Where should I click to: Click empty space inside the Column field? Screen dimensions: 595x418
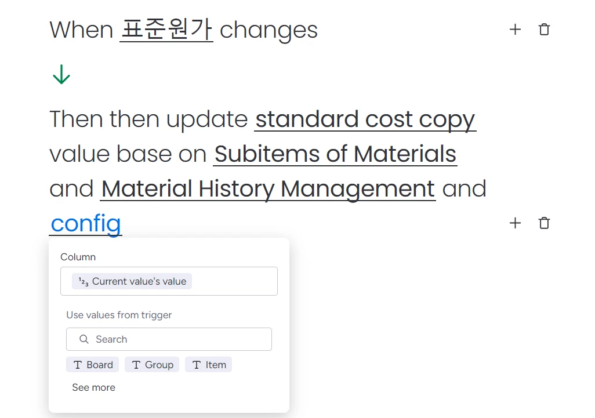238,282
